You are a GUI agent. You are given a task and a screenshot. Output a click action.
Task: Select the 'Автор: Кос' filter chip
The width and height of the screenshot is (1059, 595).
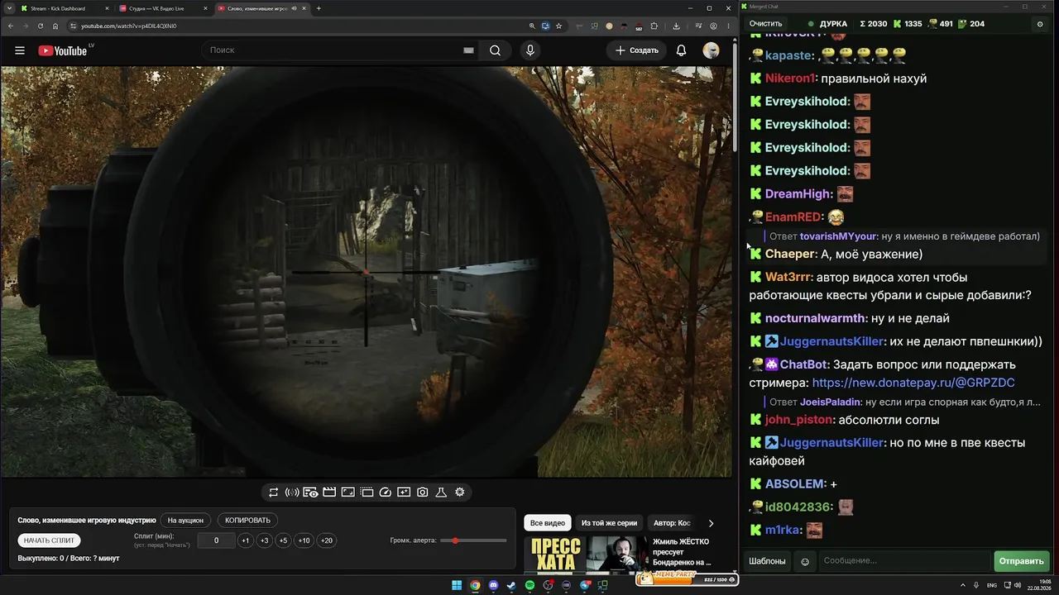click(x=672, y=523)
